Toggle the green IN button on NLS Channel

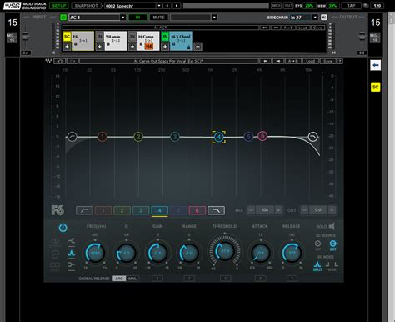[x=165, y=37]
